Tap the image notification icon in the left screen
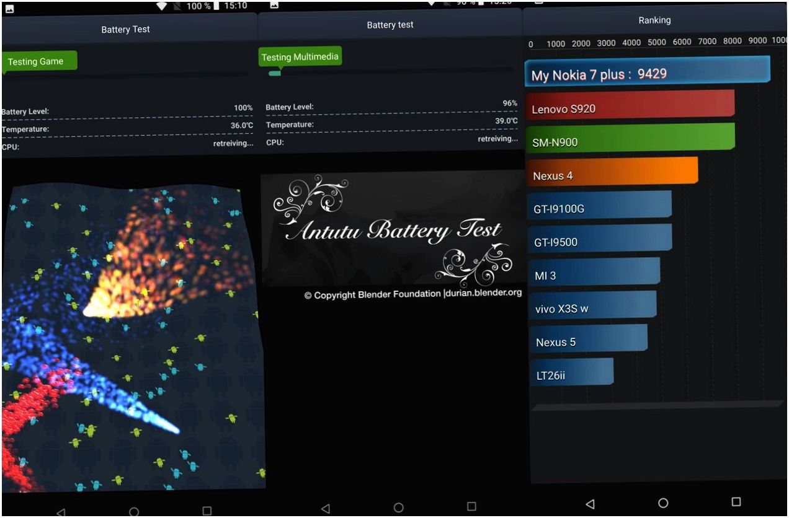 pos(9,9)
